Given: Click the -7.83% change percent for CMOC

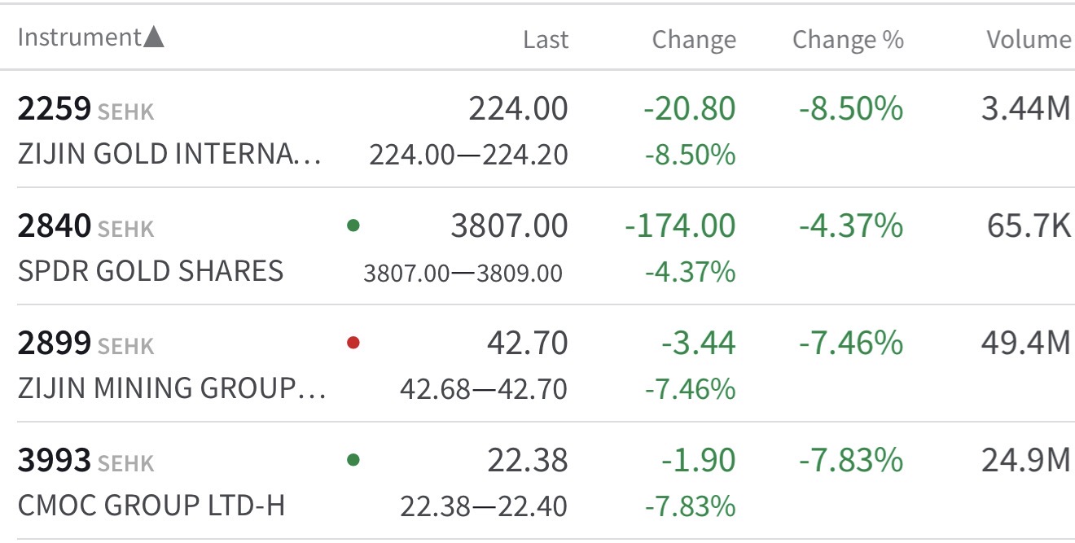Looking at the screenshot, I should [851, 461].
